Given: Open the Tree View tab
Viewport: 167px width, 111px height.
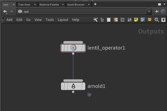Looking at the screenshot, I should click(x=24, y=5).
